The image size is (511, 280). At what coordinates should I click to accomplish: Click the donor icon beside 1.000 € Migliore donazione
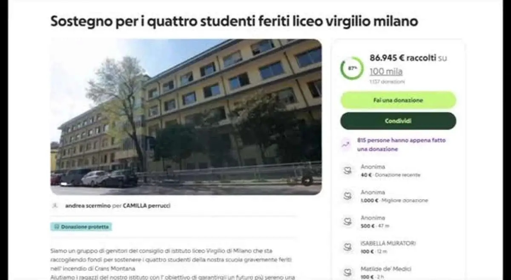[348, 196]
